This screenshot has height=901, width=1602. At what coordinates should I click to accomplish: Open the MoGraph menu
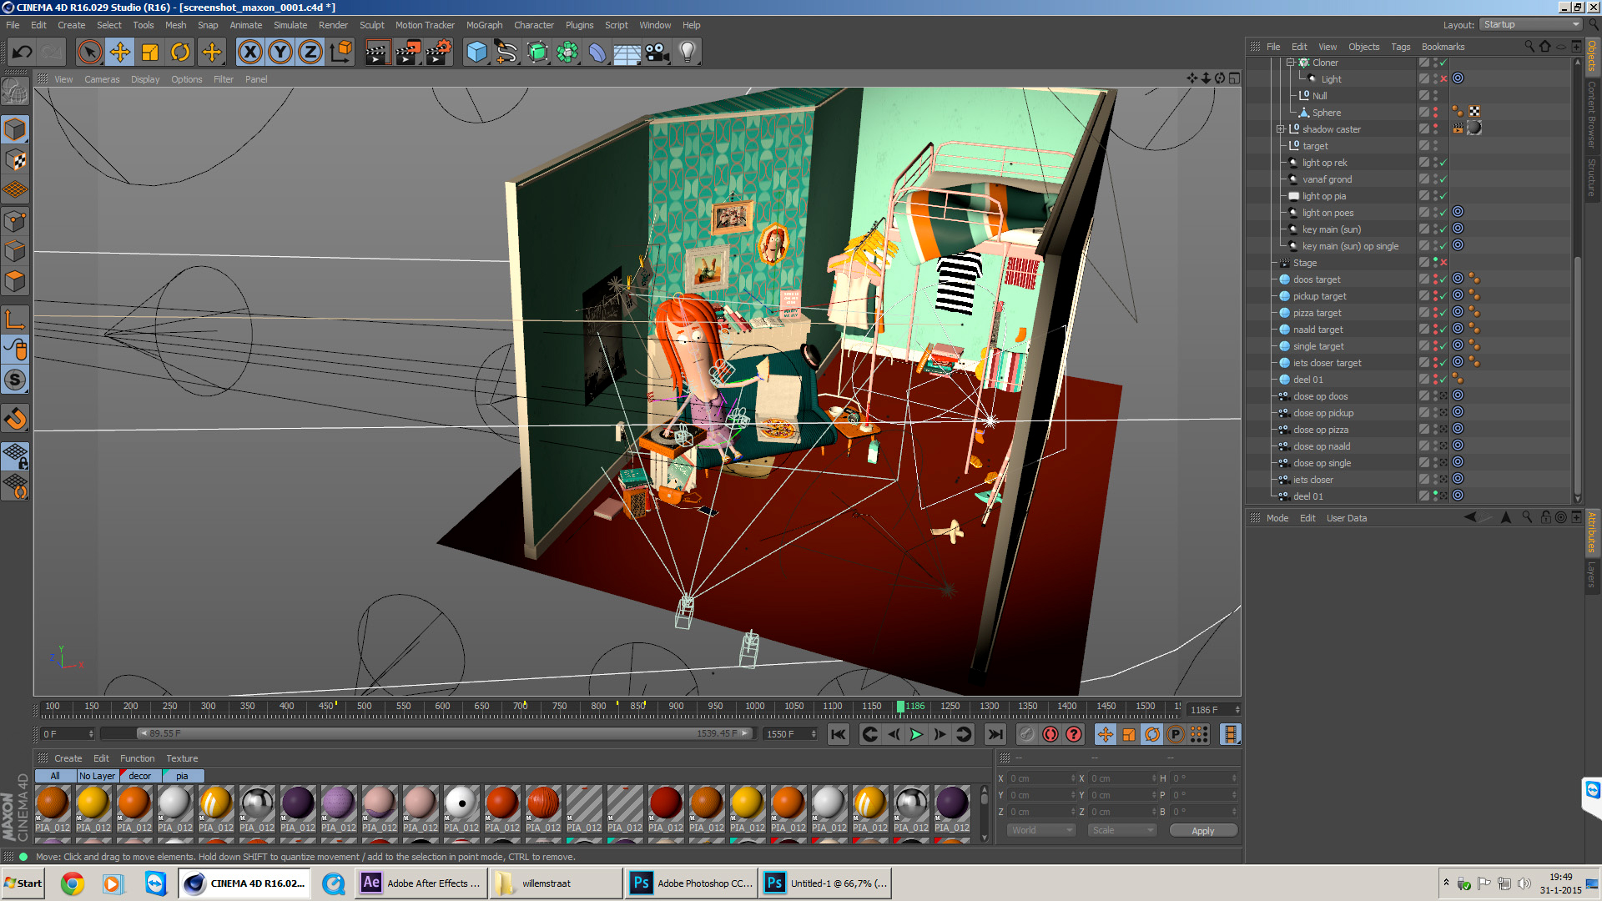tap(484, 25)
